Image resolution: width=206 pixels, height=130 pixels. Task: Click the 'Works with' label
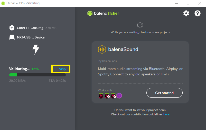tap(105, 90)
